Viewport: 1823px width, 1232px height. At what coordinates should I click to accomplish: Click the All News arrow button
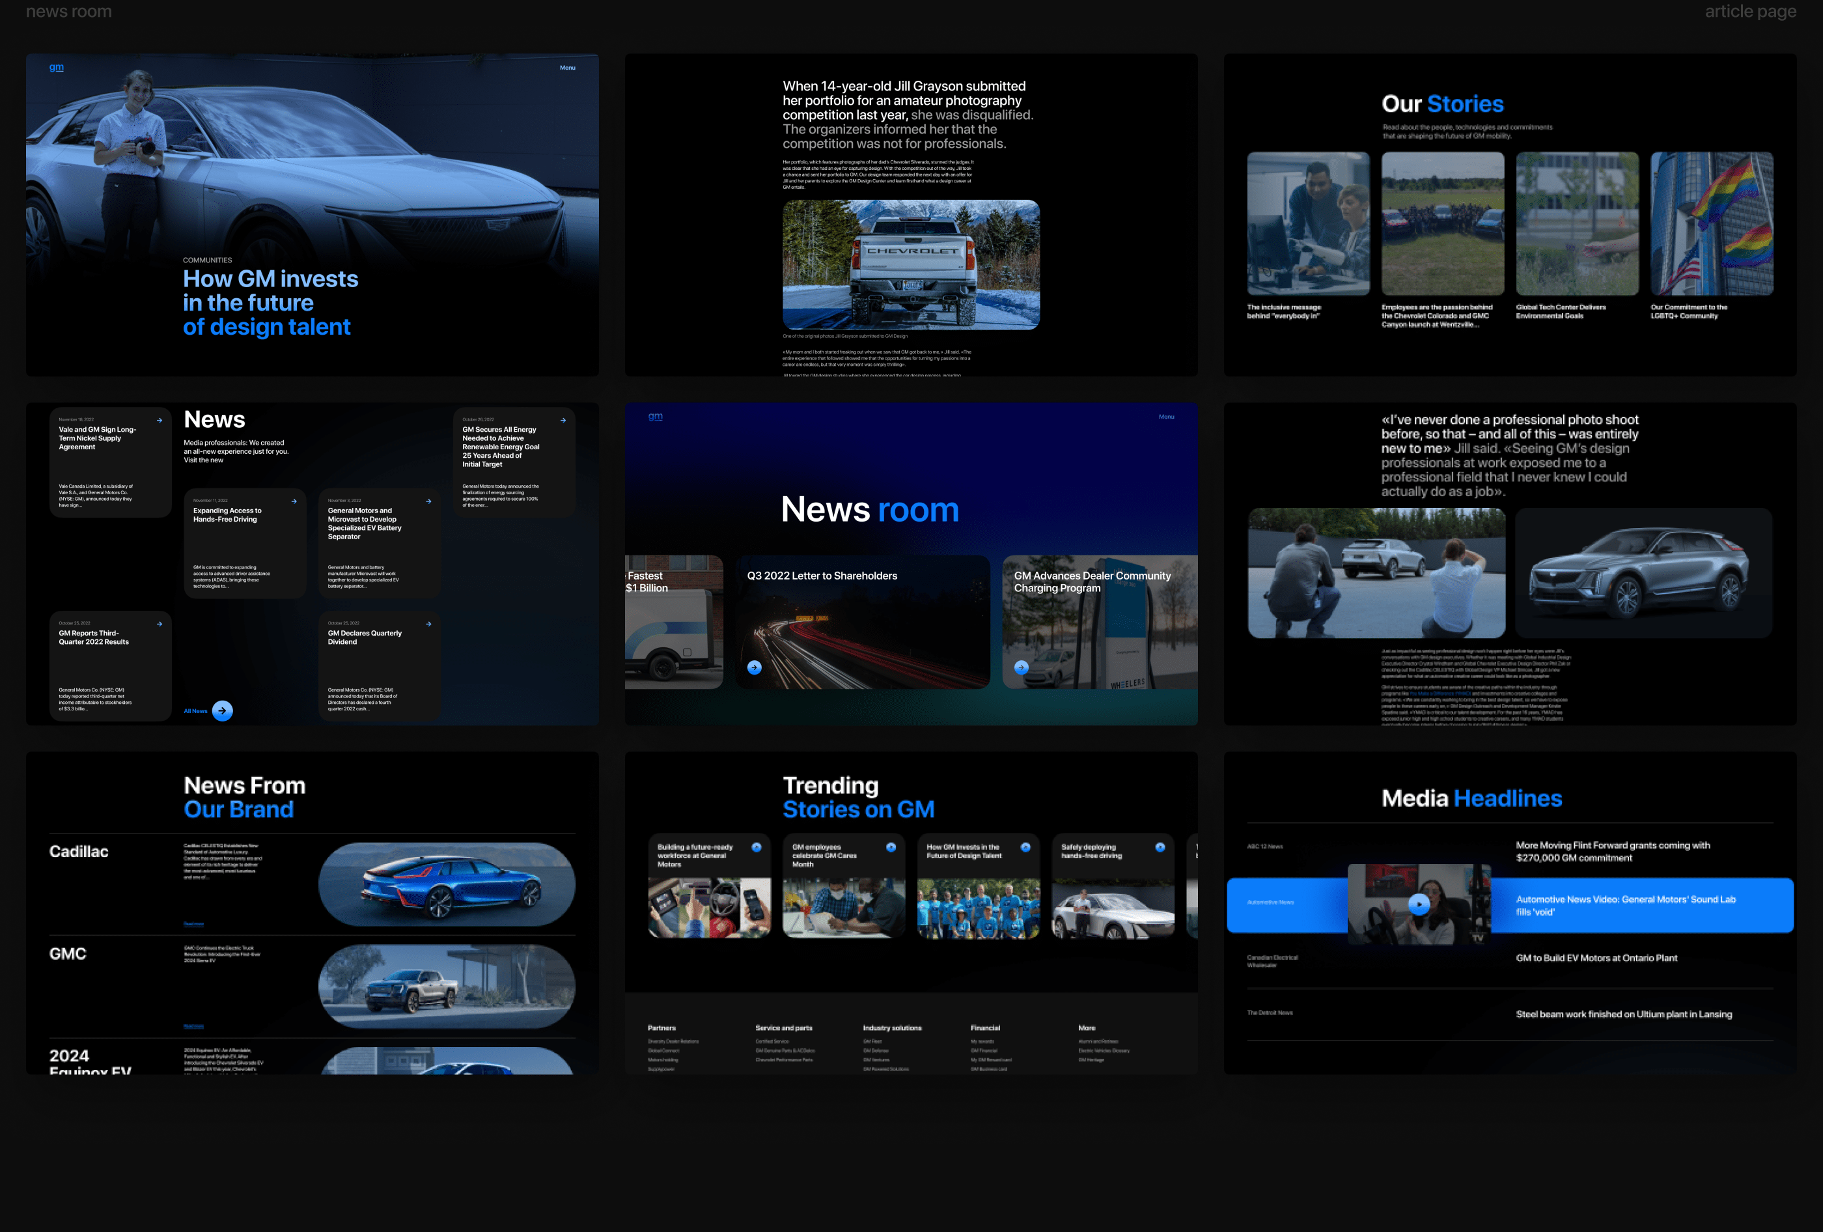tap(223, 711)
